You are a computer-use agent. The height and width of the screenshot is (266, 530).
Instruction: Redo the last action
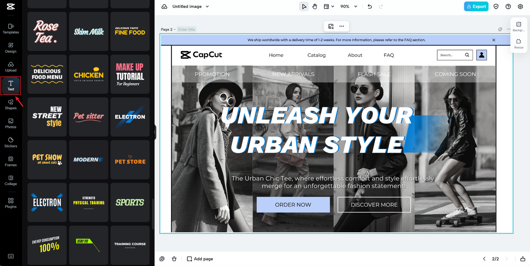coord(381,7)
